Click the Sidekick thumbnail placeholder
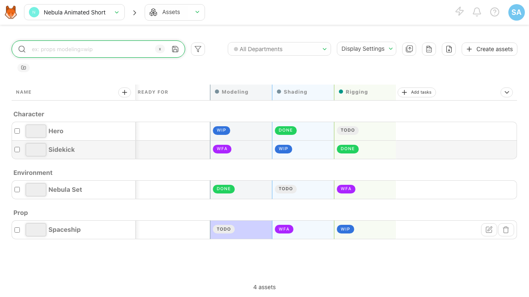This screenshot has width=529, height=297. tap(36, 150)
